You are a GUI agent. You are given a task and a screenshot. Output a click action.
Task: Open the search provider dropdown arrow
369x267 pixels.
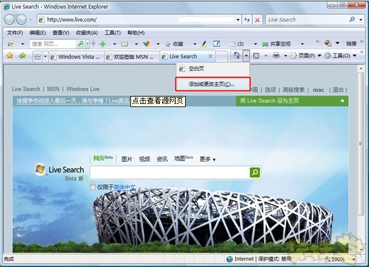point(361,20)
